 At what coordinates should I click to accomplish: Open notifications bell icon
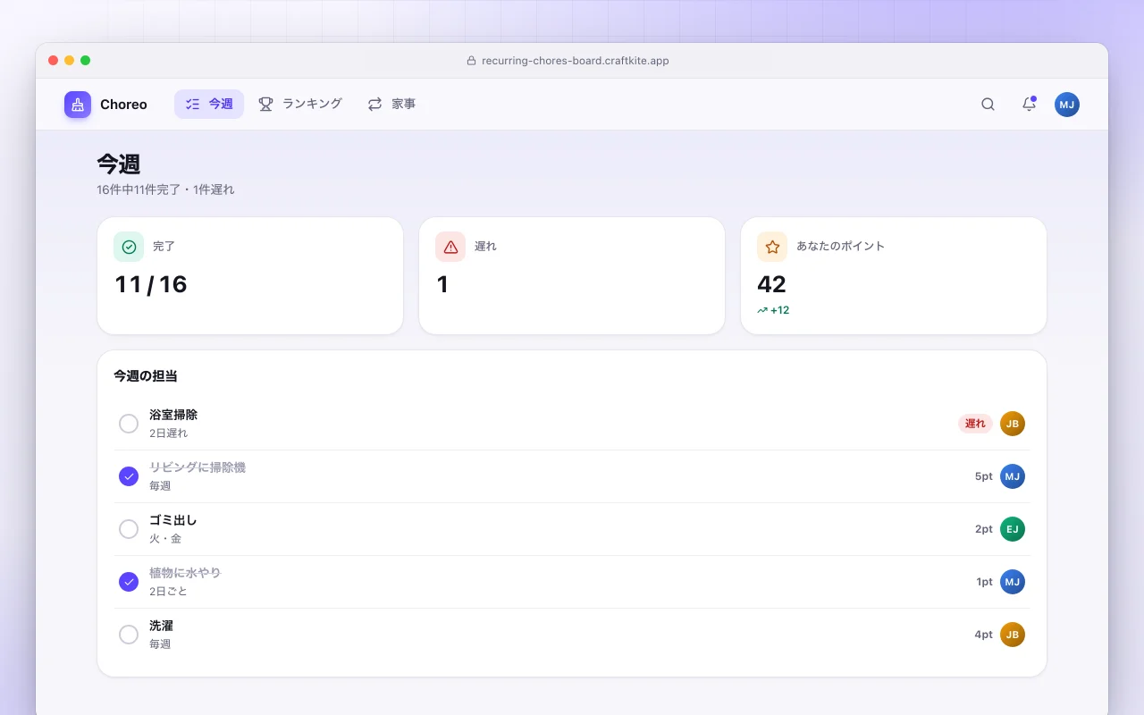coord(1029,105)
